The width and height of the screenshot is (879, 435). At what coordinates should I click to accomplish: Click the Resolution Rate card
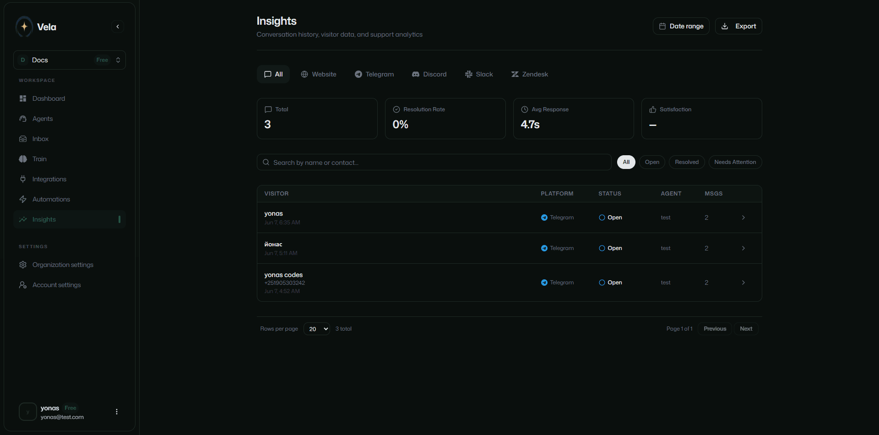tap(445, 119)
